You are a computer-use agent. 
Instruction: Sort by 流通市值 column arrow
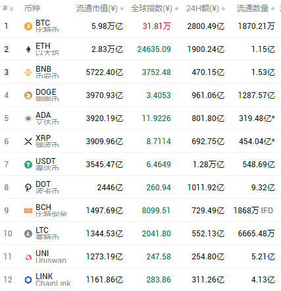[122, 9]
